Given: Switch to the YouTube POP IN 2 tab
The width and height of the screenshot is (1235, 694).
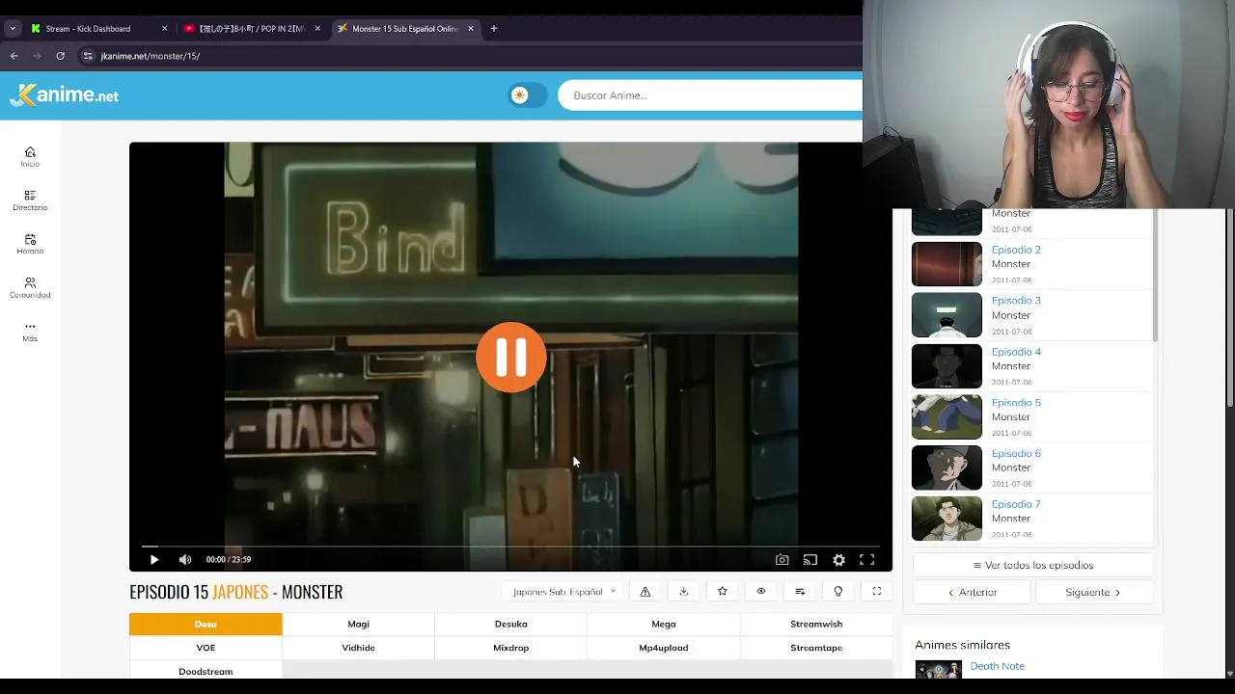Looking at the screenshot, I should point(251,29).
